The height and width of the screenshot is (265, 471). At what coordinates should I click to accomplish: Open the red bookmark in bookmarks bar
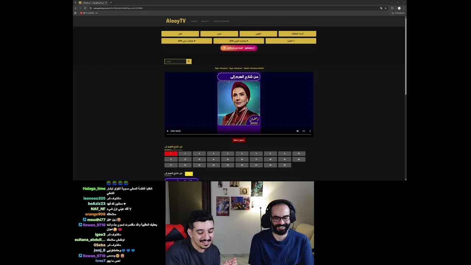[x=89, y=13]
